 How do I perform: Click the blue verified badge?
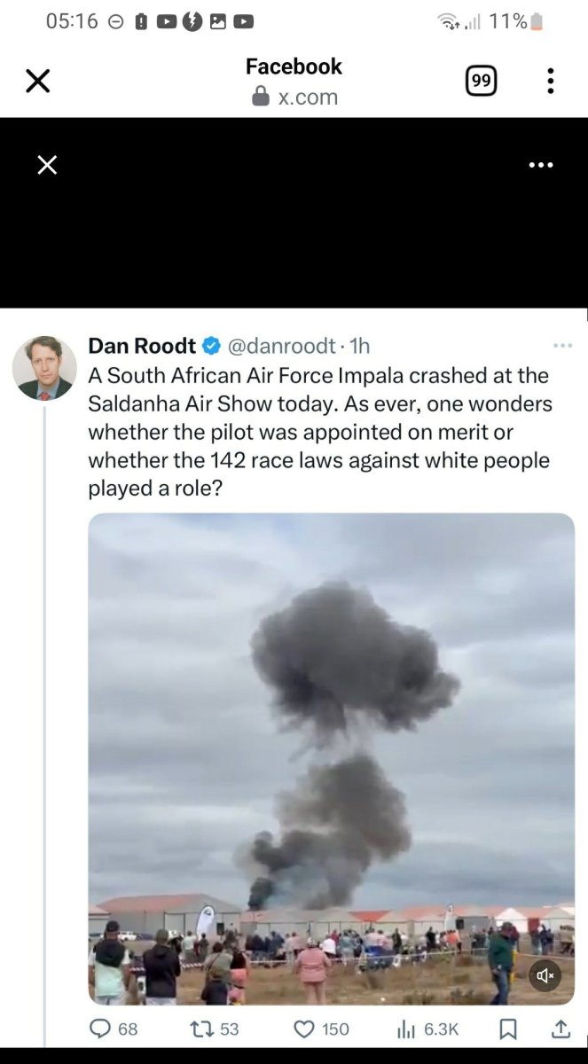(x=212, y=346)
